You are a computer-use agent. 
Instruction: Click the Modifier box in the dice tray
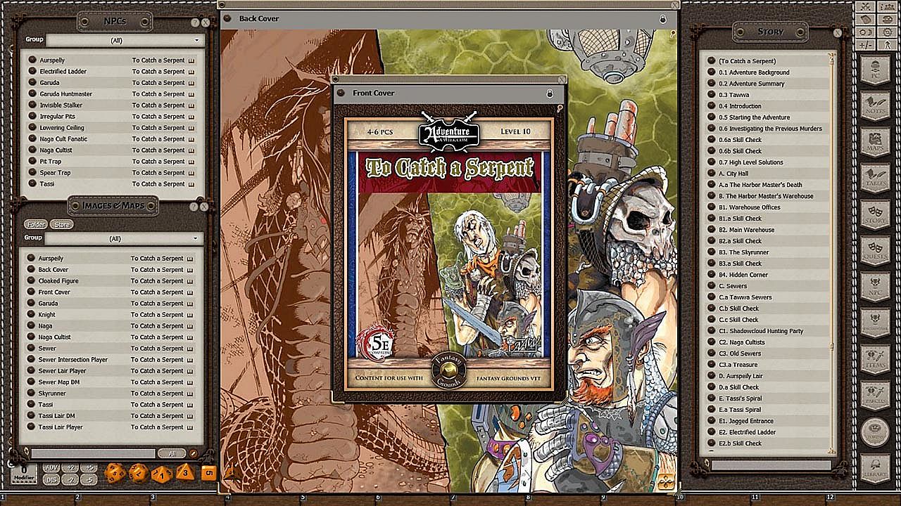point(23,474)
